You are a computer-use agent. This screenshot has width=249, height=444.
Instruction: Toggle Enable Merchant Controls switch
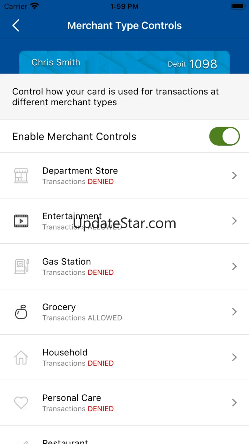(x=224, y=136)
